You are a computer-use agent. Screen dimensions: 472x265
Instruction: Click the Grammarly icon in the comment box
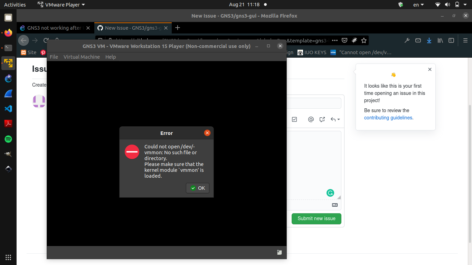click(x=330, y=193)
